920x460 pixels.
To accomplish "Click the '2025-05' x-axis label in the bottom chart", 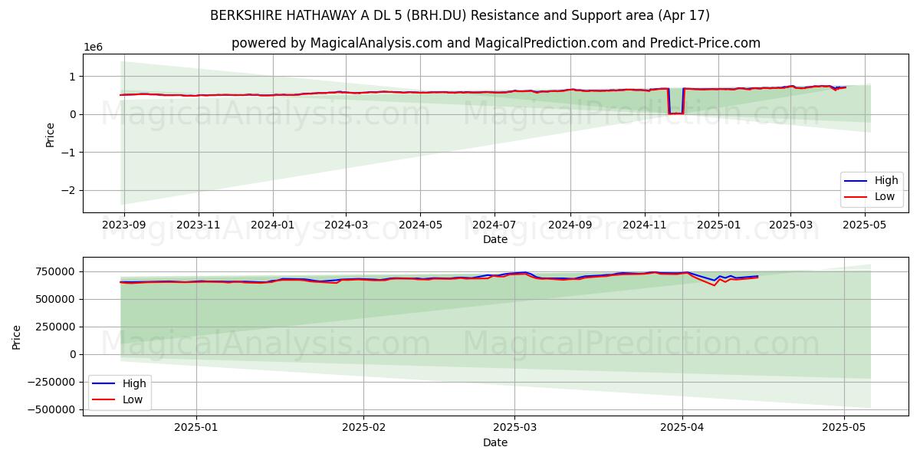I will [844, 428].
